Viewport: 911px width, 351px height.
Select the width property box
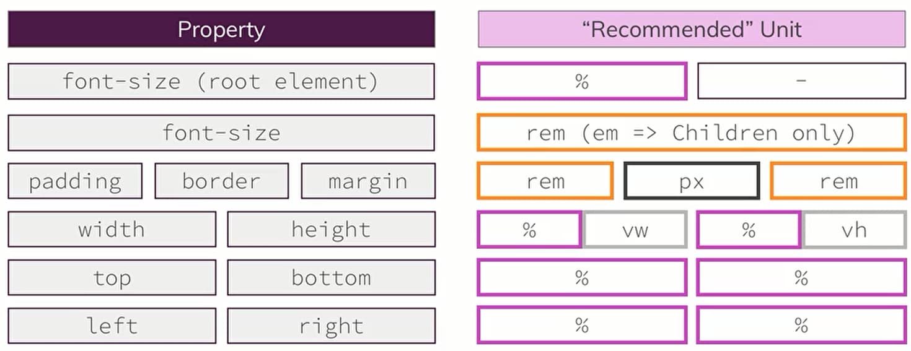click(112, 230)
